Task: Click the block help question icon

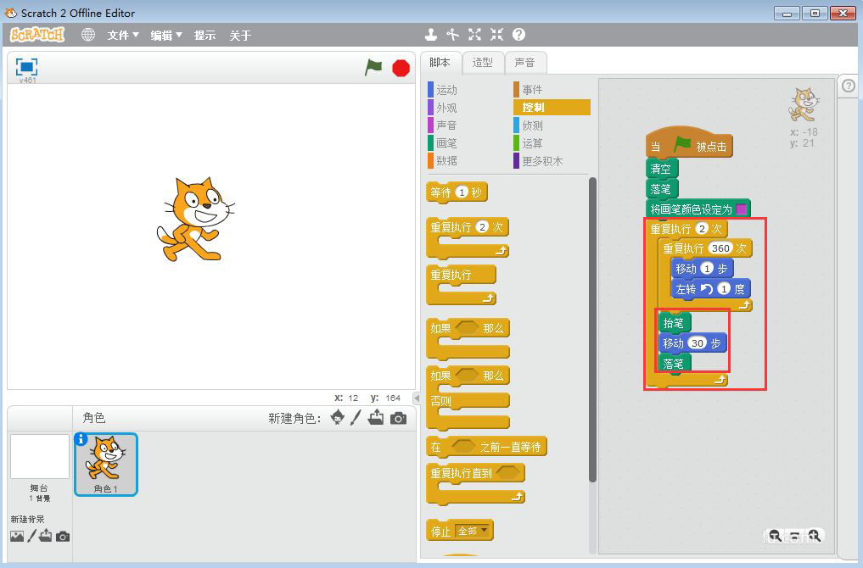Action: (518, 35)
